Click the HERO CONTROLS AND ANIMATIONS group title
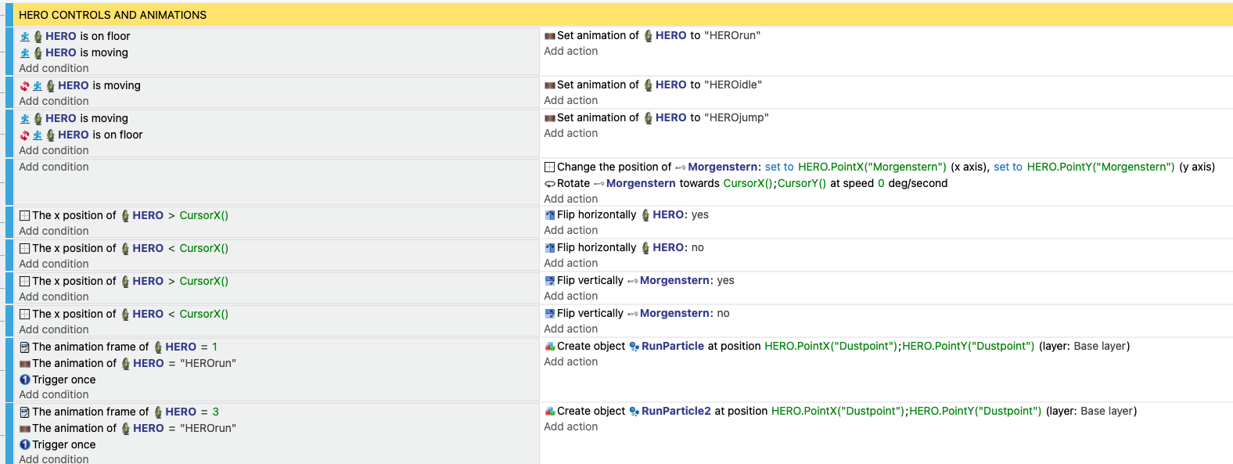 point(113,15)
